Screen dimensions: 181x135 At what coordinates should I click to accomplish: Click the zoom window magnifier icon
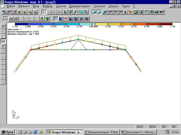[x=105, y=12]
